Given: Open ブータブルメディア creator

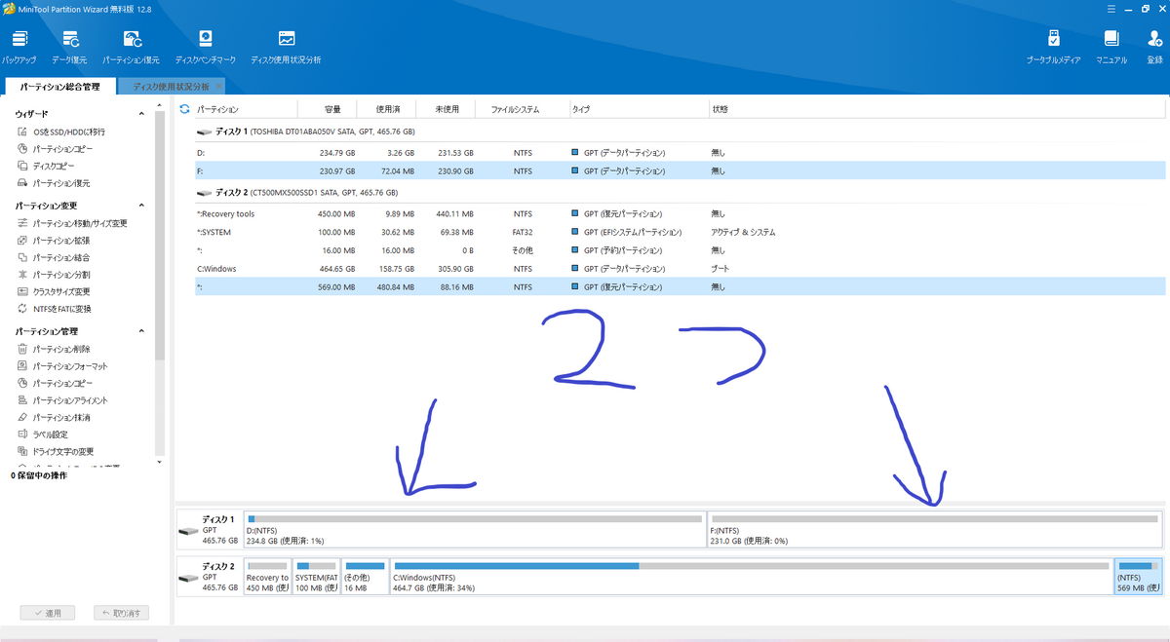Looking at the screenshot, I should [x=1053, y=48].
